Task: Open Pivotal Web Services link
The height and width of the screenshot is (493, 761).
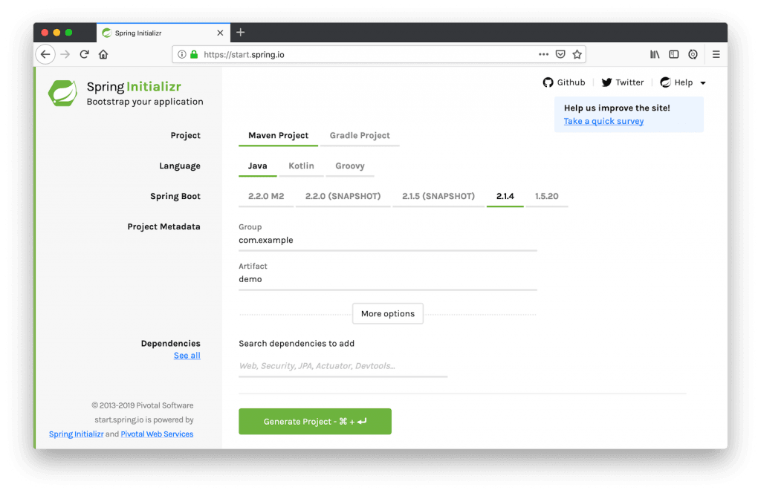Action: click(x=158, y=434)
